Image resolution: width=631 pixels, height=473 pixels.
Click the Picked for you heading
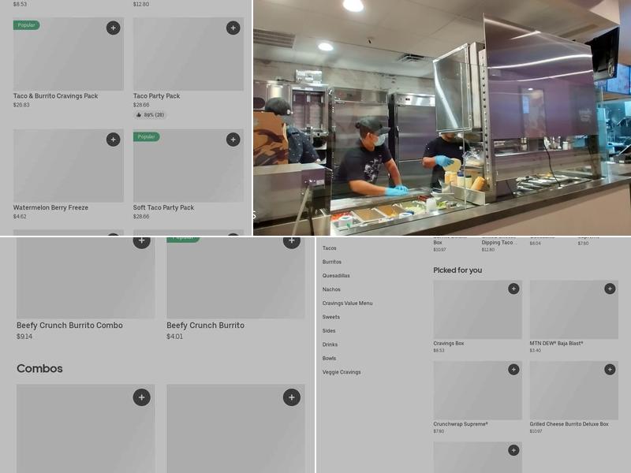click(457, 270)
